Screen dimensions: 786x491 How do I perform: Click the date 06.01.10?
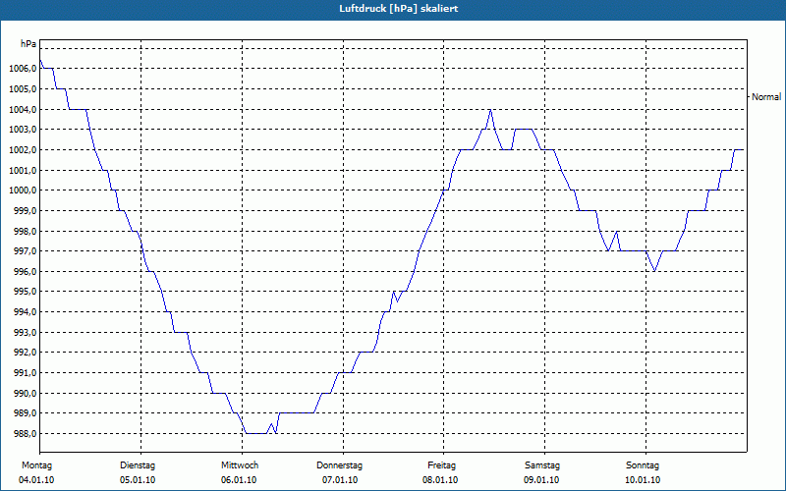click(x=239, y=480)
